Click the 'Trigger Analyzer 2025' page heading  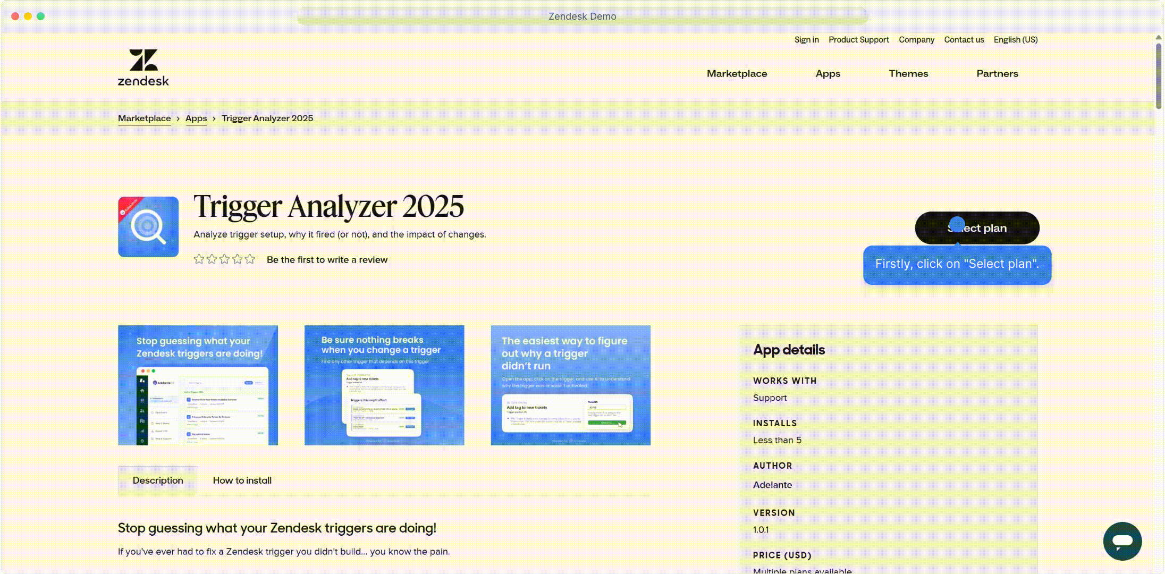pos(328,206)
